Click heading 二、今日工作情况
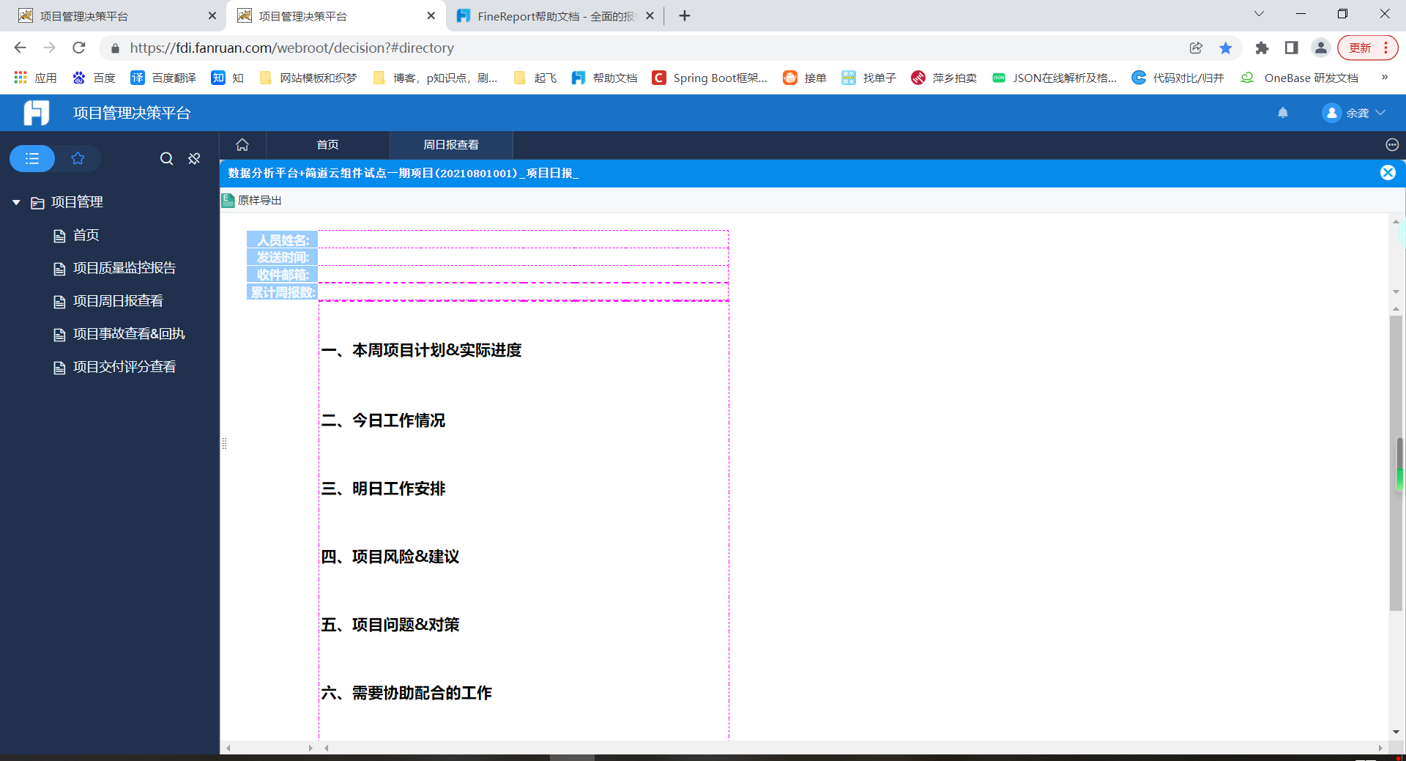 384,420
